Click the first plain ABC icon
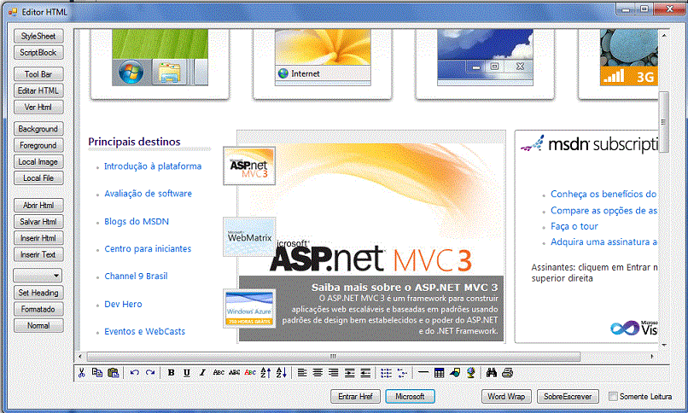Image resolution: width=688 pixels, height=413 pixels. click(x=219, y=373)
